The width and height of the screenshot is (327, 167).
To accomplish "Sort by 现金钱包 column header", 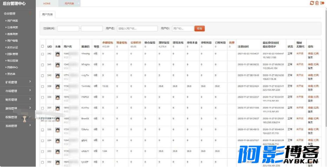I will (x=122, y=42).
